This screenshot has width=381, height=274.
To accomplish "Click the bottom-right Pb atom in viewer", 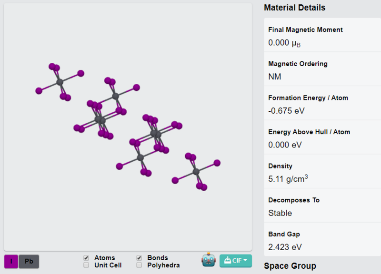I will click(x=196, y=172).
